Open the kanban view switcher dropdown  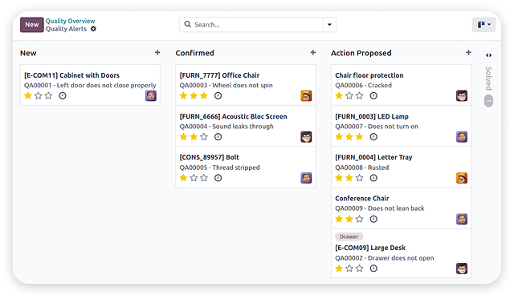click(483, 25)
